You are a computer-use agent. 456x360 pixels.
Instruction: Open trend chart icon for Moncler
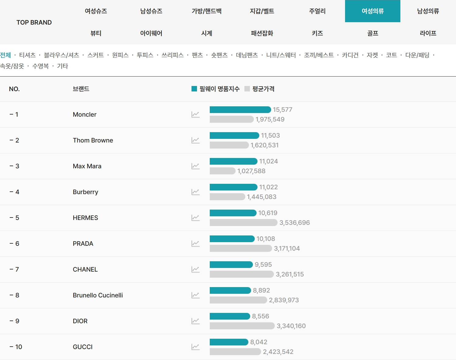(195, 115)
